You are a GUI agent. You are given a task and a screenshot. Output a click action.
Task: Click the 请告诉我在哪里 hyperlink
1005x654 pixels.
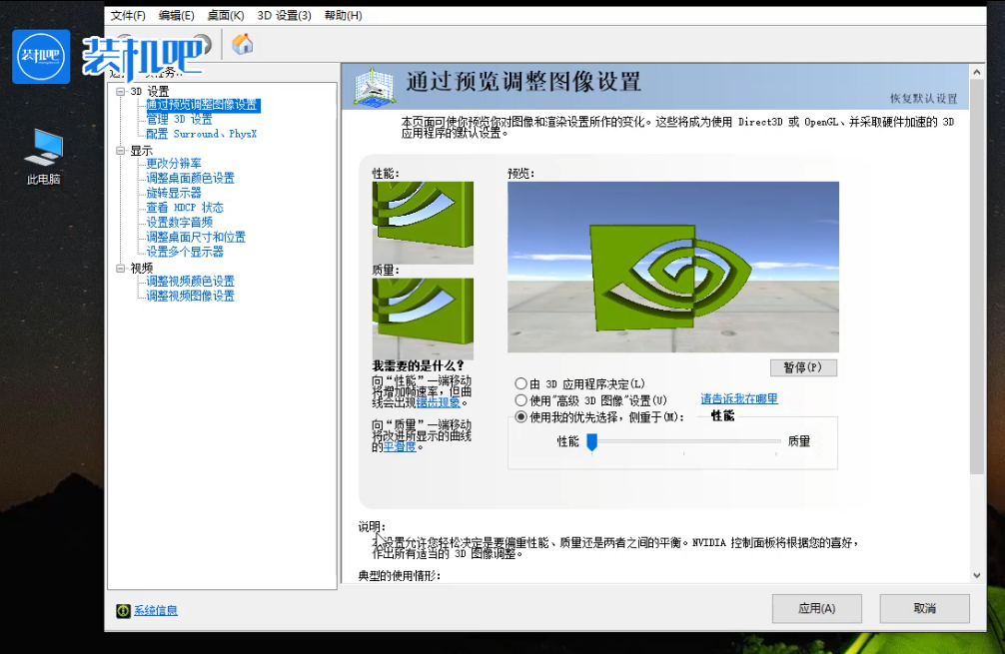737,397
